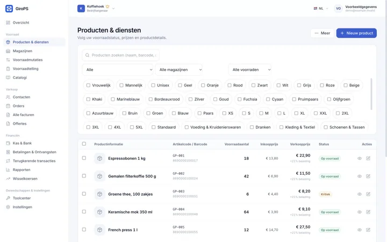Viewport: 387px width, 242px height.
Task: Edit the French press 1 l product
Action: click(368, 230)
